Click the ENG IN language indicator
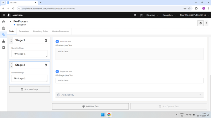The width and height of the screenshot is (211, 118). coord(182,115)
